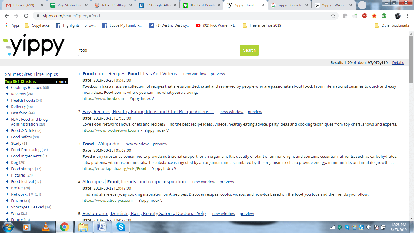Click the Yippy logo
This screenshot has width=414, height=233.
[34, 45]
